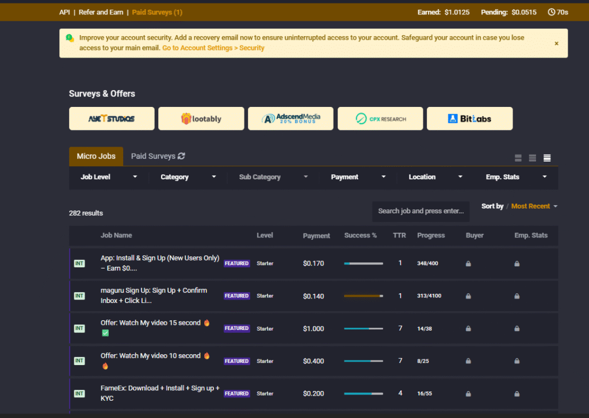Image resolution: width=589 pixels, height=418 pixels.
Task: Select the Micro Jobs tab
Action: pyautogui.click(x=96, y=156)
